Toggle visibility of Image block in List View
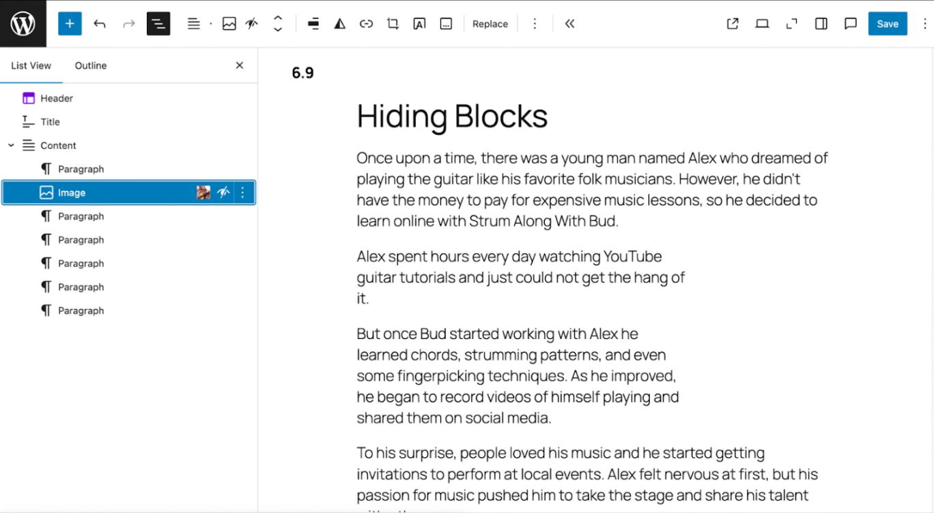Viewport: 934px width, 513px height. [x=223, y=193]
